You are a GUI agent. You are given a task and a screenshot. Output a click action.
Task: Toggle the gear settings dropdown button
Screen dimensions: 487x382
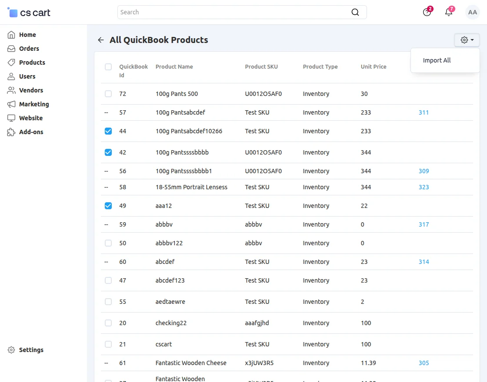tap(467, 40)
